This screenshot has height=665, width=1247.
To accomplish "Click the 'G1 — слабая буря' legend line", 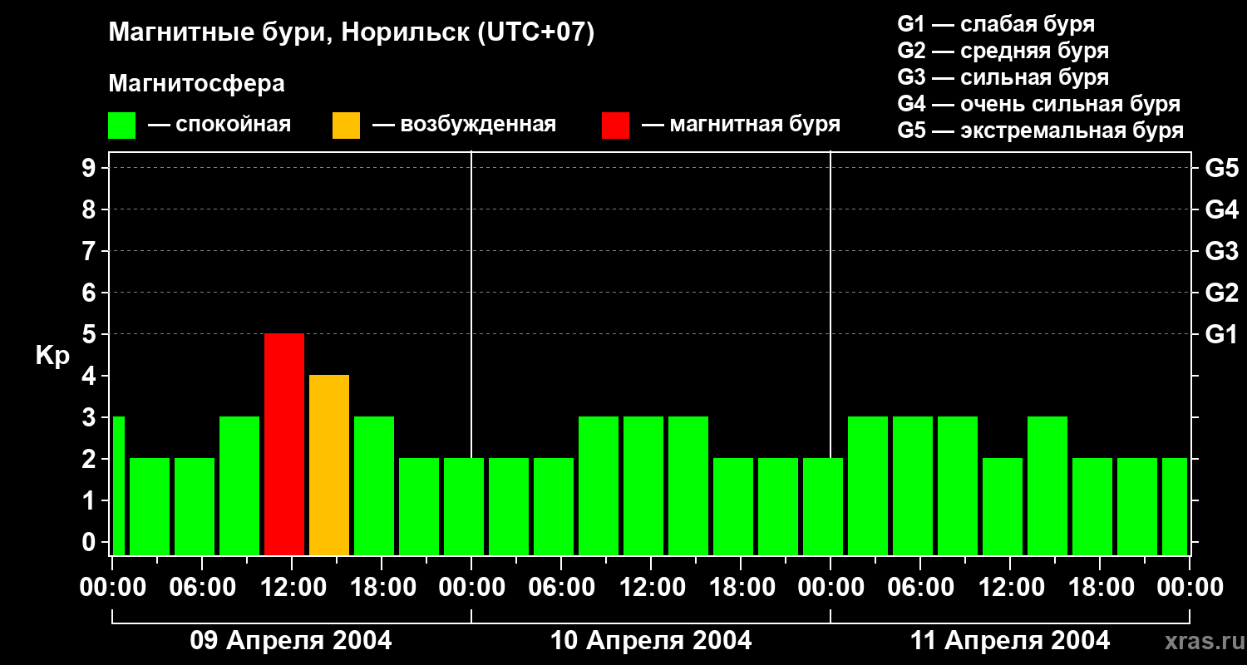I will point(997,24).
